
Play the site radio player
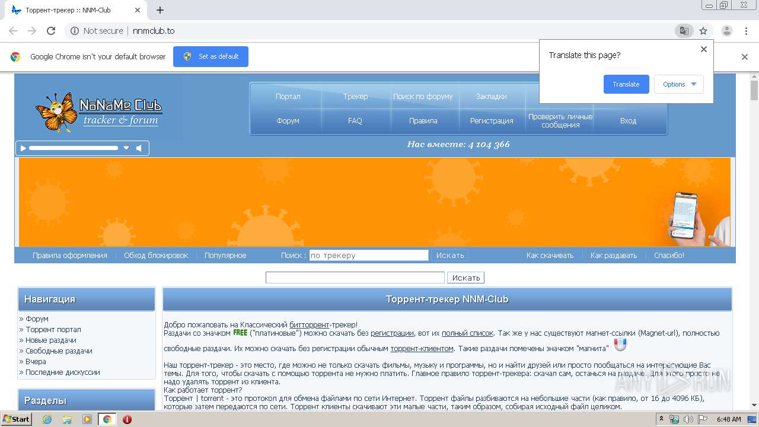pyautogui.click(x=23, y=148)
